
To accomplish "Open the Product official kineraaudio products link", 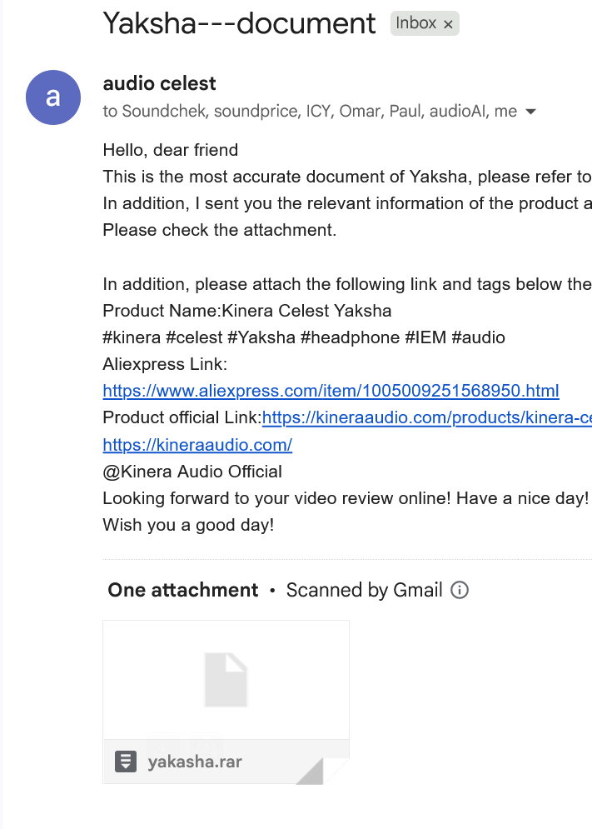I will [427, 417].
